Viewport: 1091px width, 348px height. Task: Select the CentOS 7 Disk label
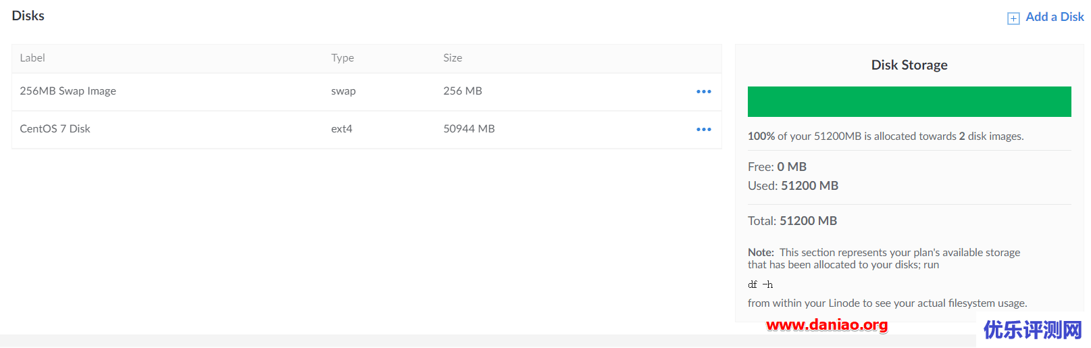(x=55, y=129)
